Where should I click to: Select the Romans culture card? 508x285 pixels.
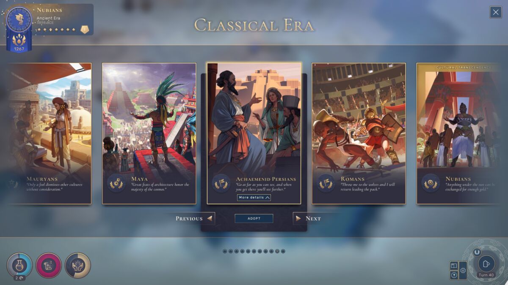(x=359, y=133)
